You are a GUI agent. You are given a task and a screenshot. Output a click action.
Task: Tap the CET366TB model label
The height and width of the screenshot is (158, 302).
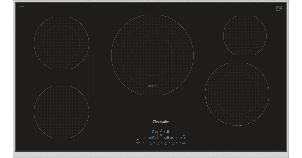[x=21, y=7]
